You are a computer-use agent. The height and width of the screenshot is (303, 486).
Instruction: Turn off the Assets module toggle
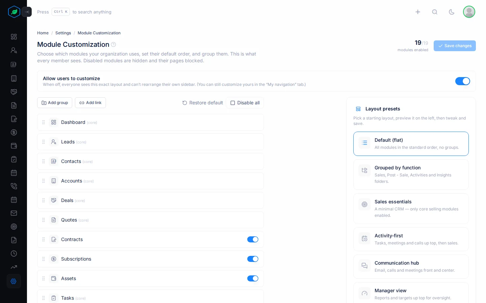point(253,278)
